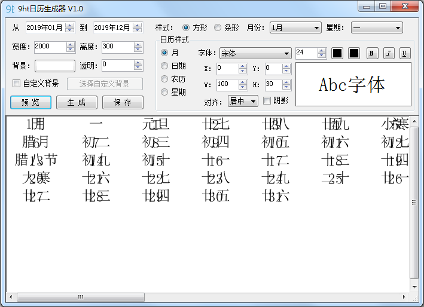Open the 对齐 alignment dropdown showing 居中
Screen dimensions: 424x307
click(x=243, y=102)
